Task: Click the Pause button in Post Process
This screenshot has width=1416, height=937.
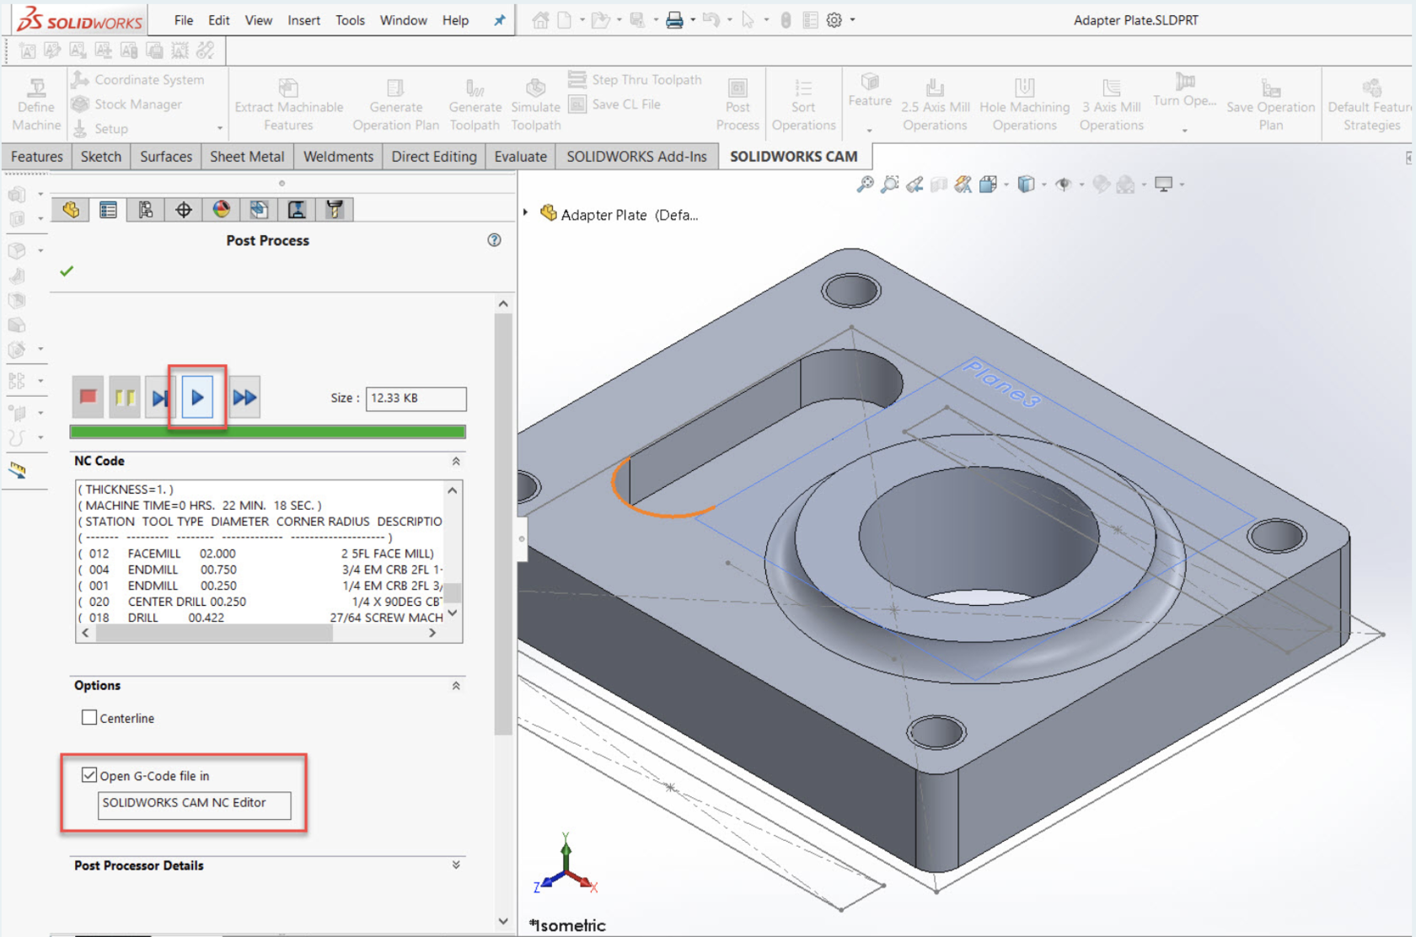Action: [x=125, y=398]
